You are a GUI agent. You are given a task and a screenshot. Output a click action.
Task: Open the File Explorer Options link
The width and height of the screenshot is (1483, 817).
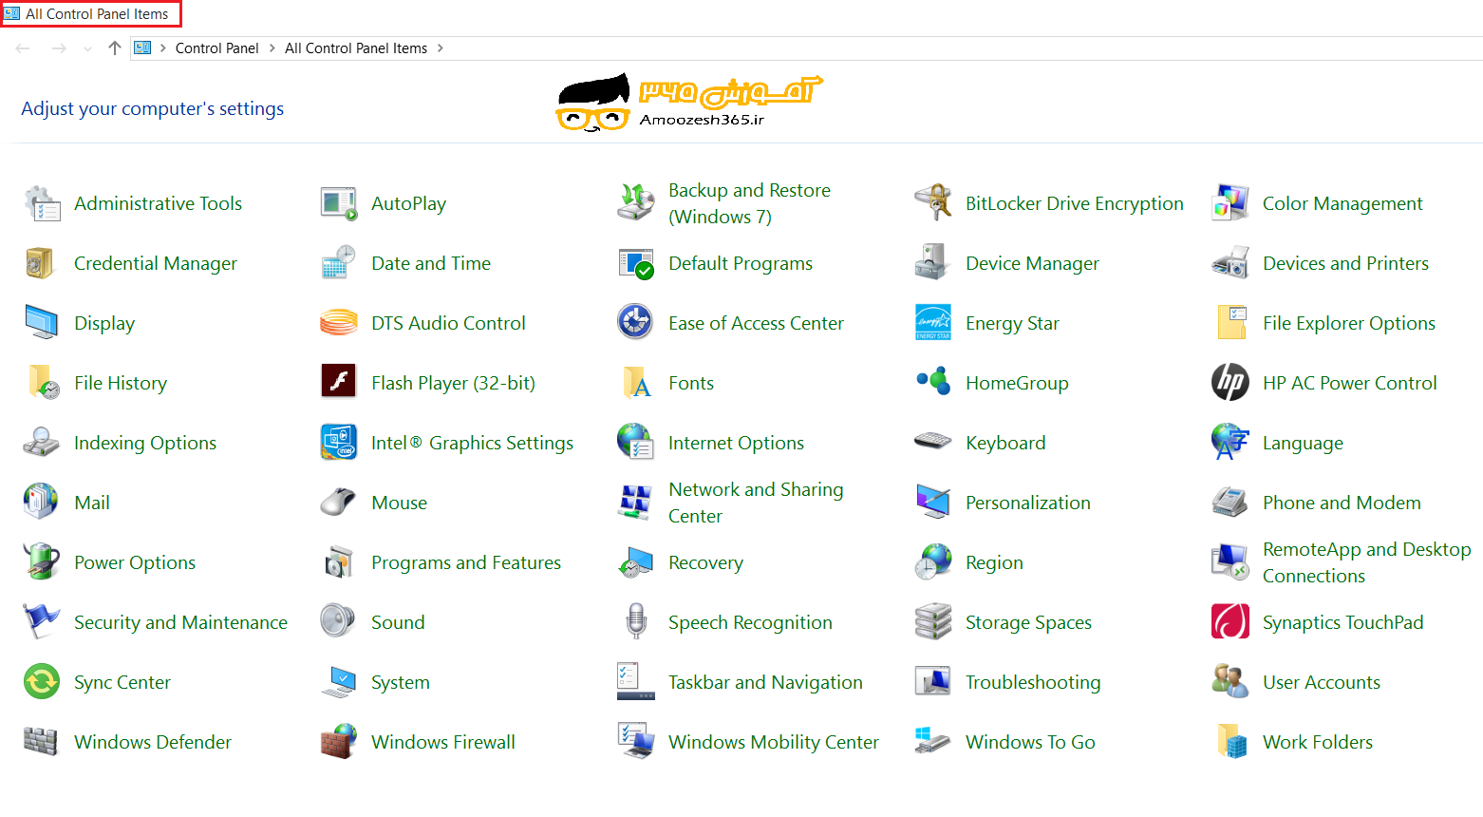[x=1349, y=323]
